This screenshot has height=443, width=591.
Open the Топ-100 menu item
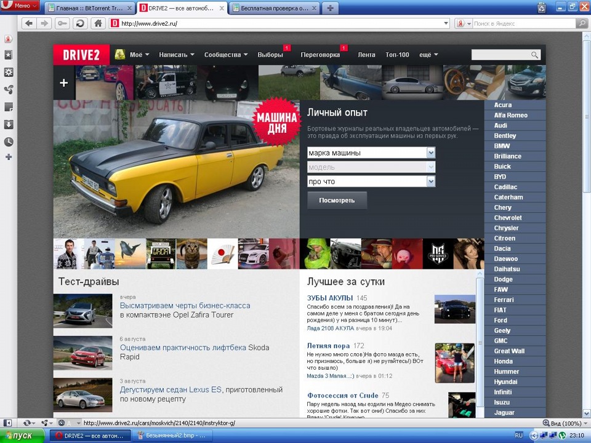[x=397, y=55]
